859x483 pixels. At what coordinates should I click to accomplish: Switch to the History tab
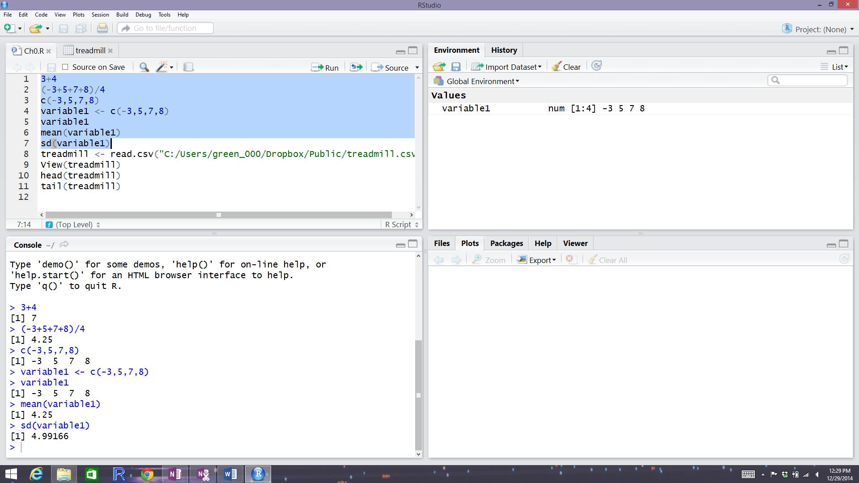coord(504,50)
